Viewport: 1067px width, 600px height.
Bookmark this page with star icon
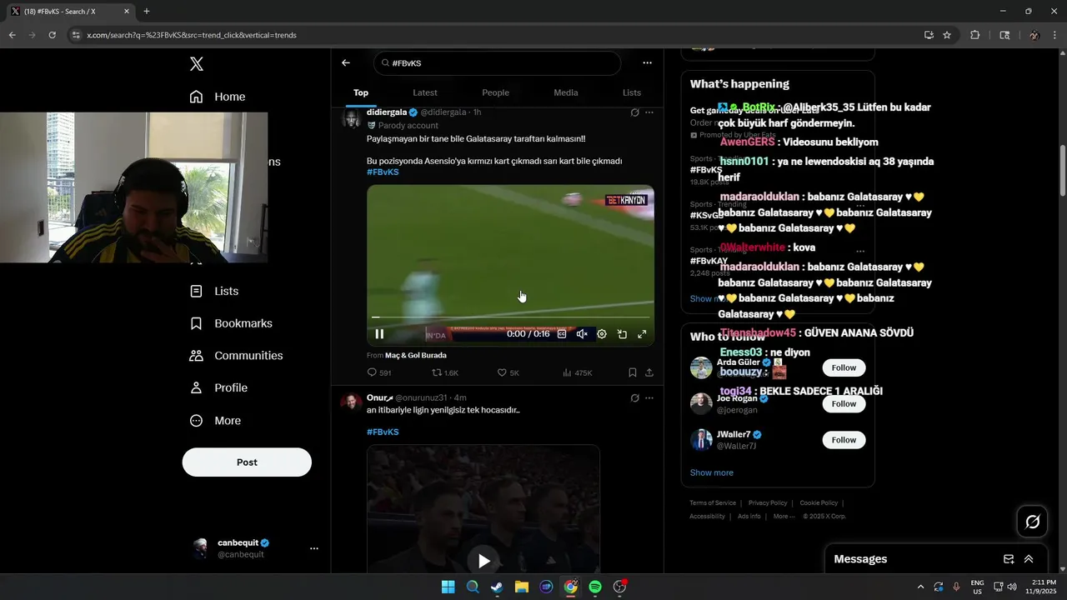click(947, 35)
